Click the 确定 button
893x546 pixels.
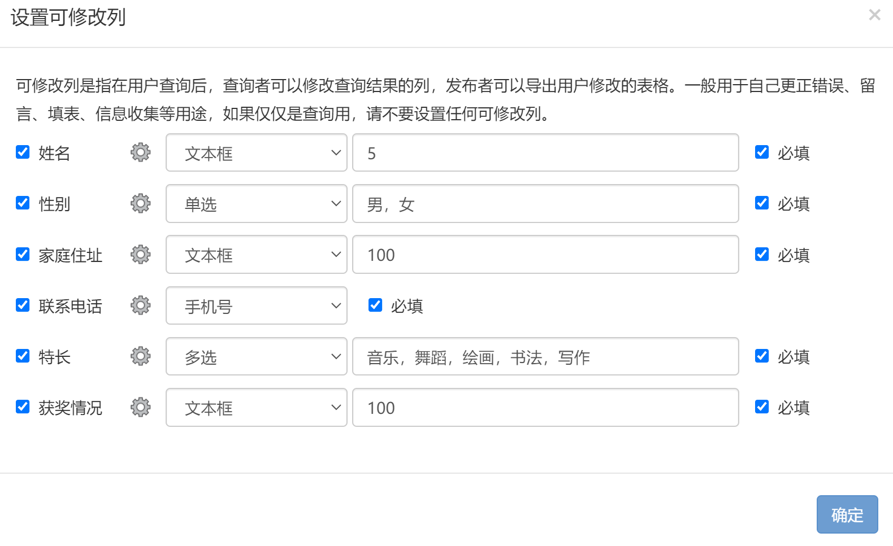(x=847, y=514)
